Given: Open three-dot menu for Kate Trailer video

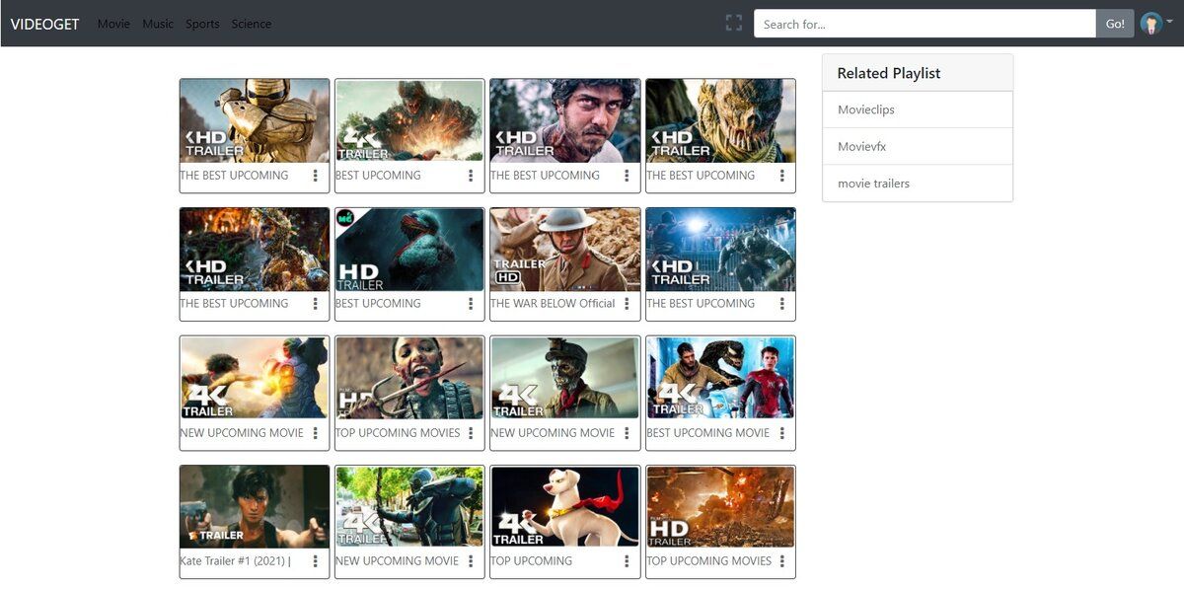Looking at the screenshot, I should pyautogui.click(x=316, y=561).
